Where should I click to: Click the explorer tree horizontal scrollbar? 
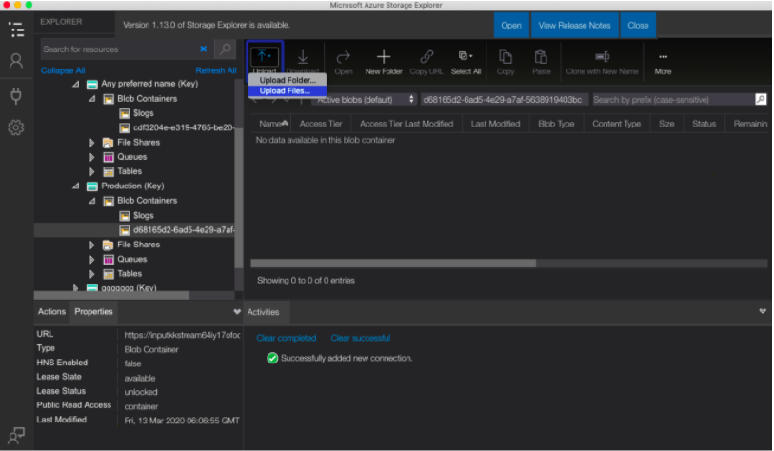point(111,295)
